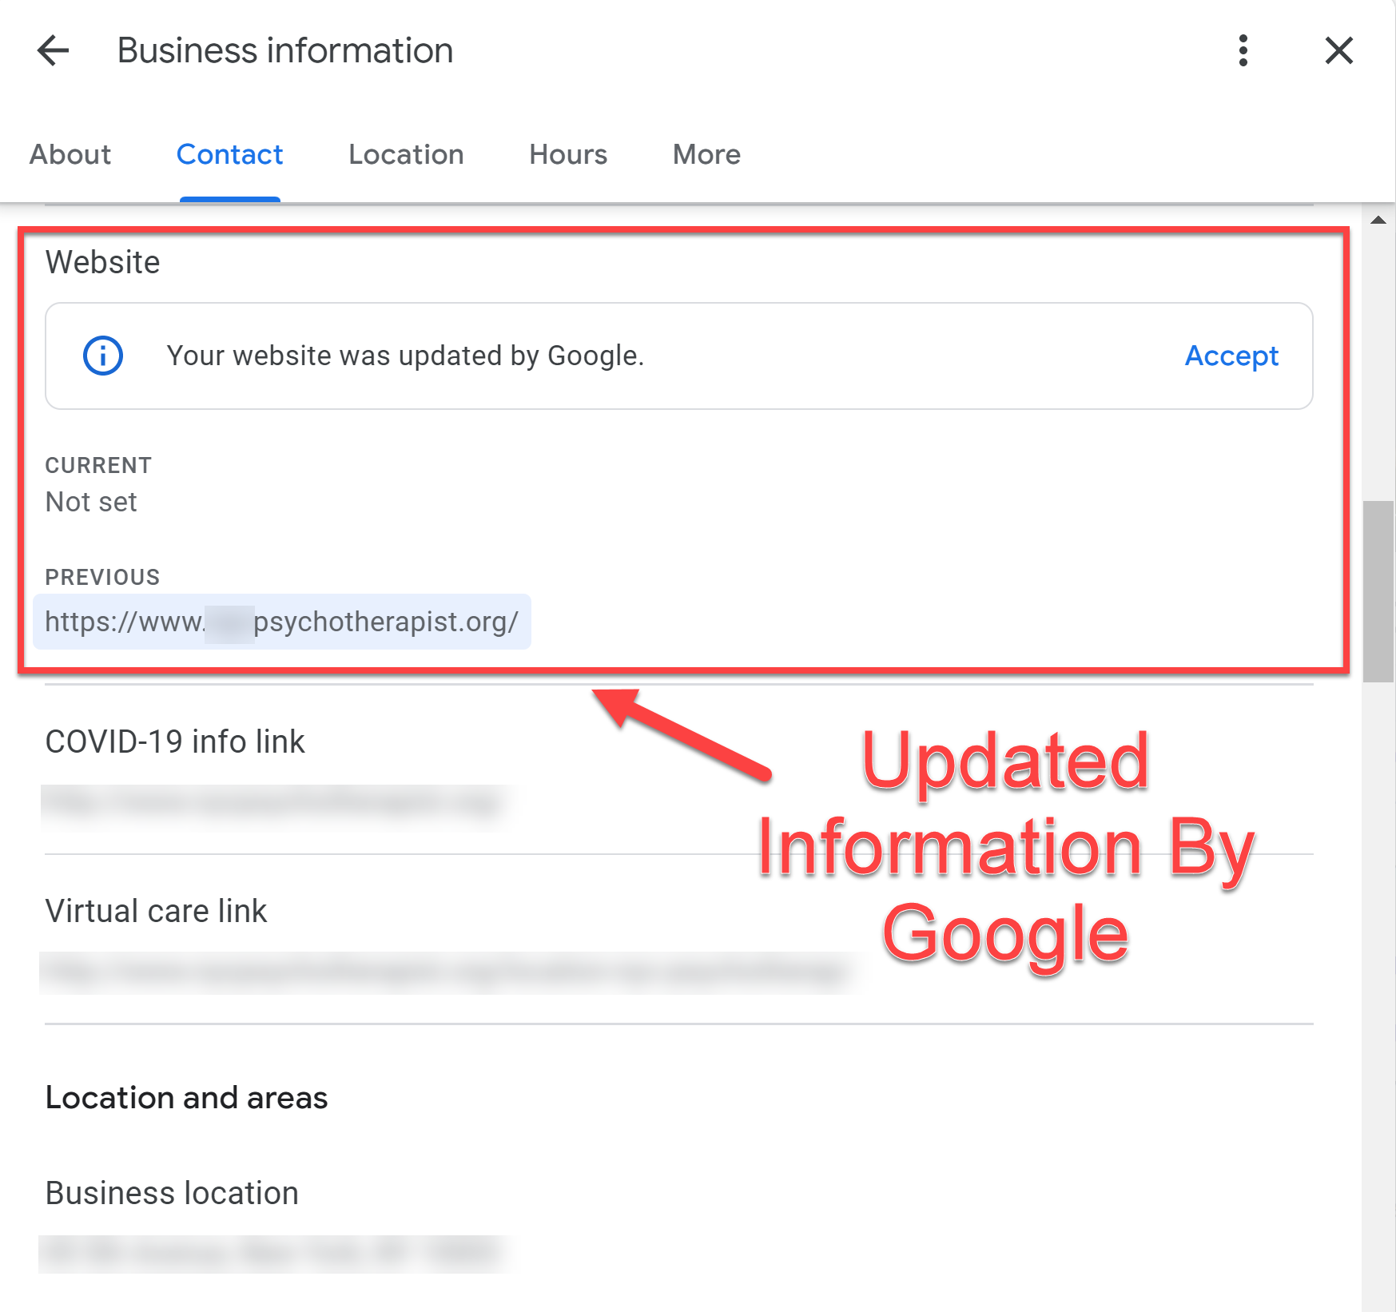Switch to the About tab
1396x1312 pixels.
[70, 154]
